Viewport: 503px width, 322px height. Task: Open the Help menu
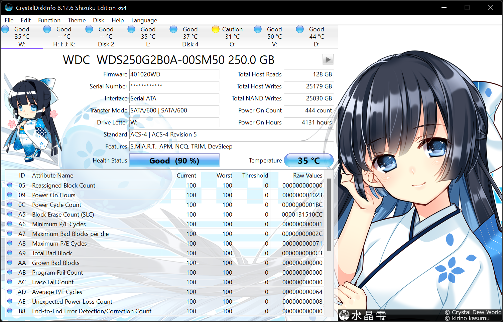click(x=118, y=20)
